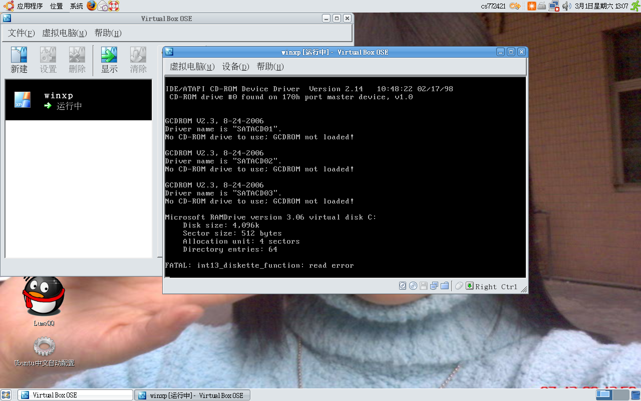Open the 系统 (System) panel menu
The image size is (641, 401).
[77, 6]
